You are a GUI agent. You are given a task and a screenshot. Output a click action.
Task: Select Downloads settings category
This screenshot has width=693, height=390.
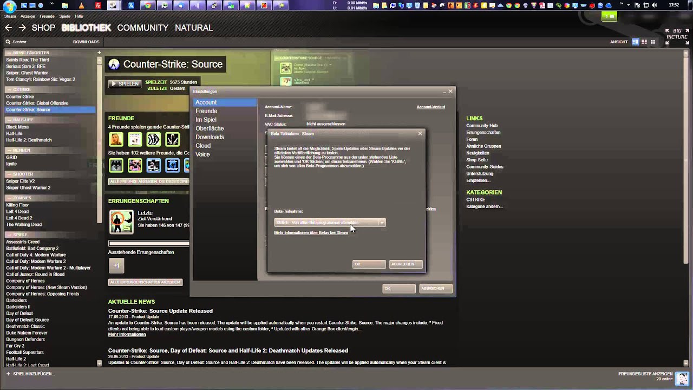(225, 137)
